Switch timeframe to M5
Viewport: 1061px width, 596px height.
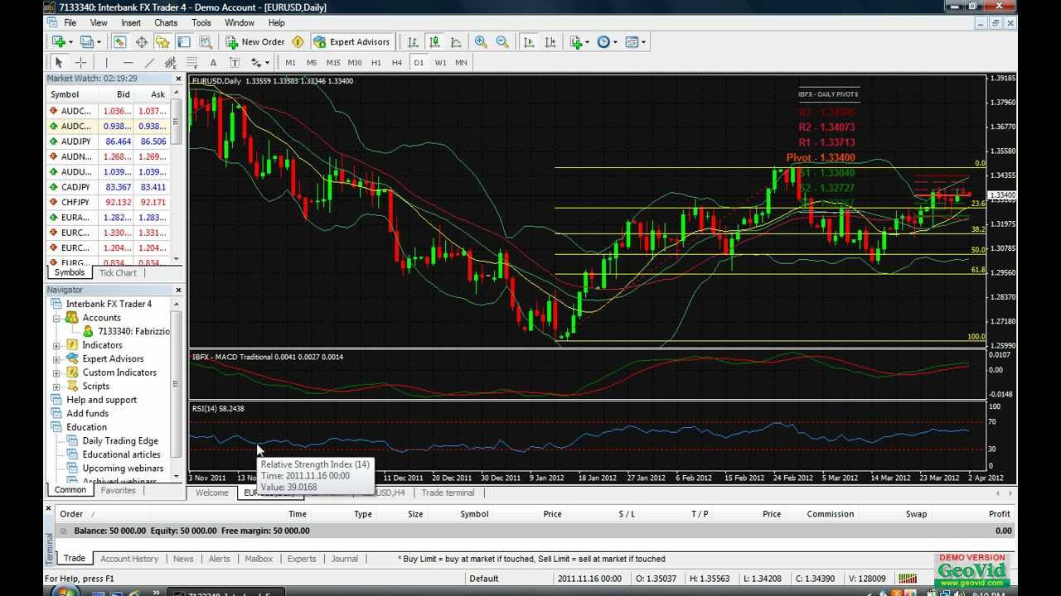[312, 62]
